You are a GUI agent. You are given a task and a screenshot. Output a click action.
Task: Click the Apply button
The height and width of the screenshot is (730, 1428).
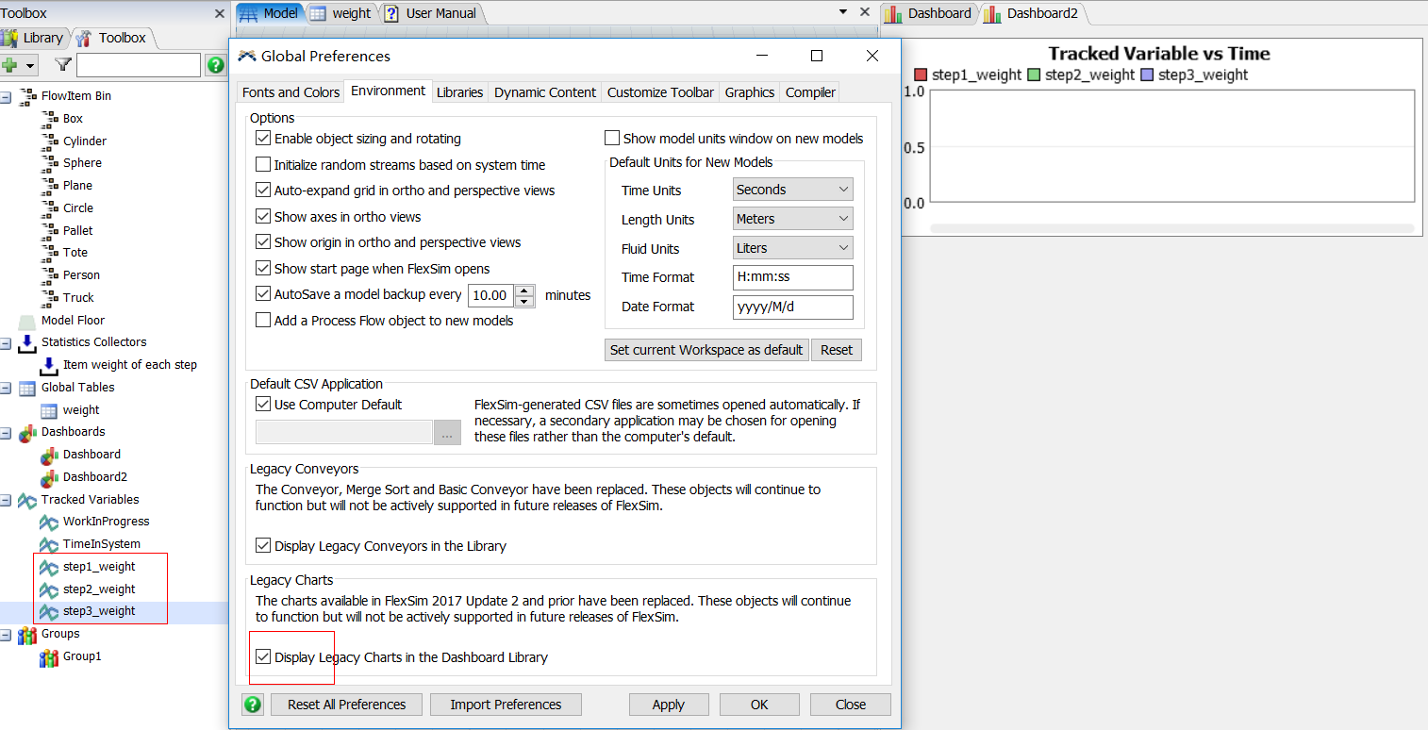(668, 705)
